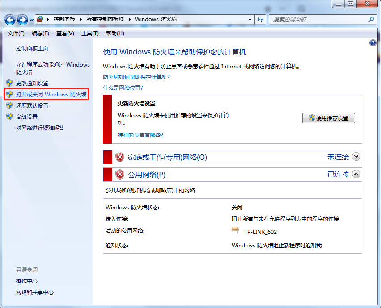Open 什么是网络位置? help link

click(x=123, y=88)
